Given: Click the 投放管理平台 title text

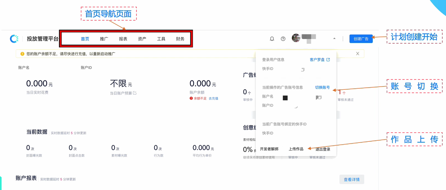Looking at the screenshot, I should tap(43, 39).
